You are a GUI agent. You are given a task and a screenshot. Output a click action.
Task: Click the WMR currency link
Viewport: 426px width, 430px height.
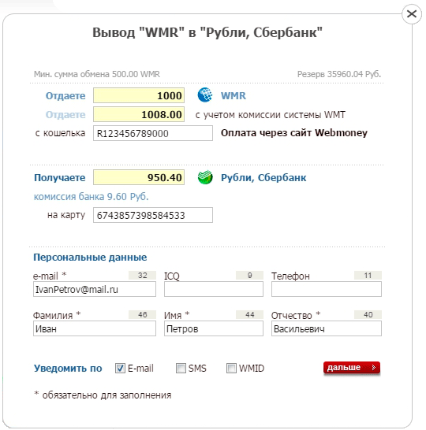click(234, 96)
